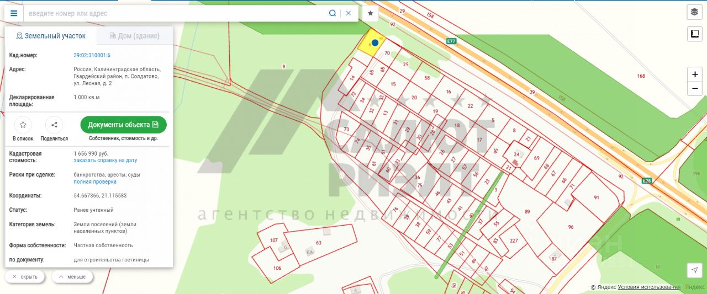Open Условия использования link

649,287
